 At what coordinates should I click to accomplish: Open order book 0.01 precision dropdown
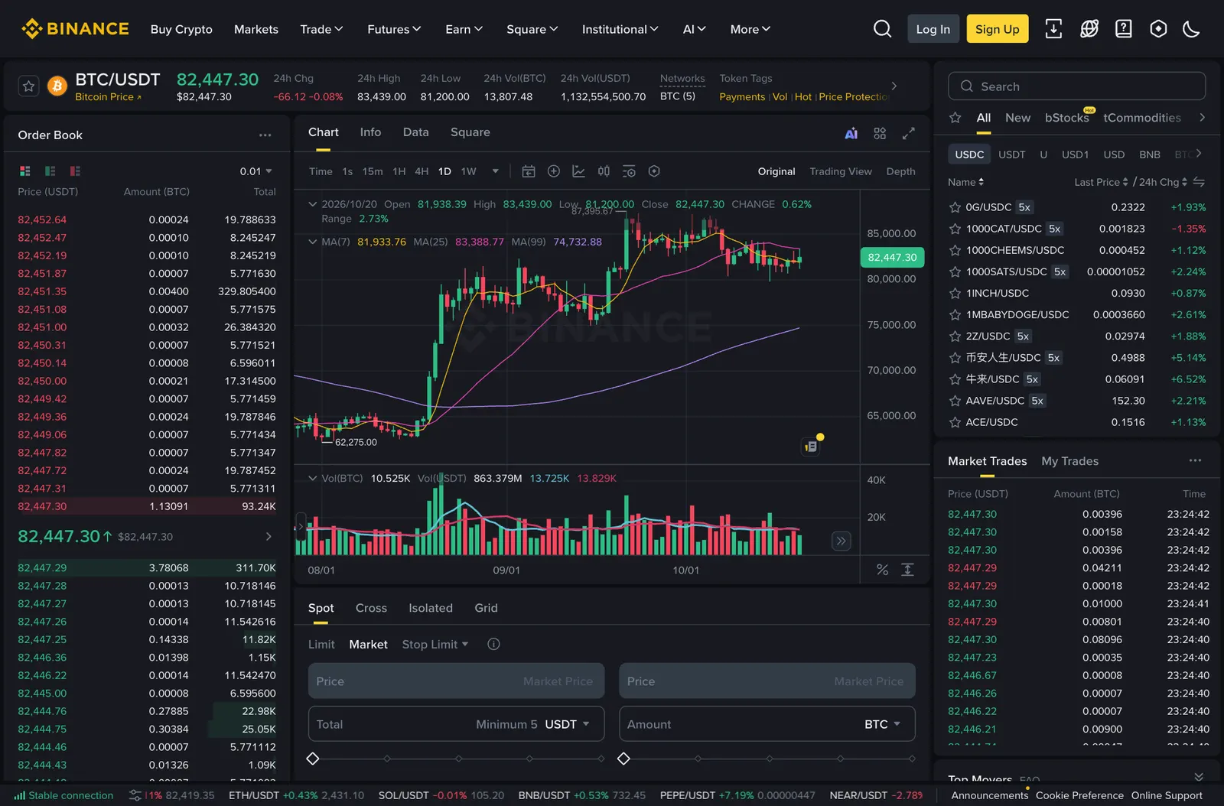[256, 171]
